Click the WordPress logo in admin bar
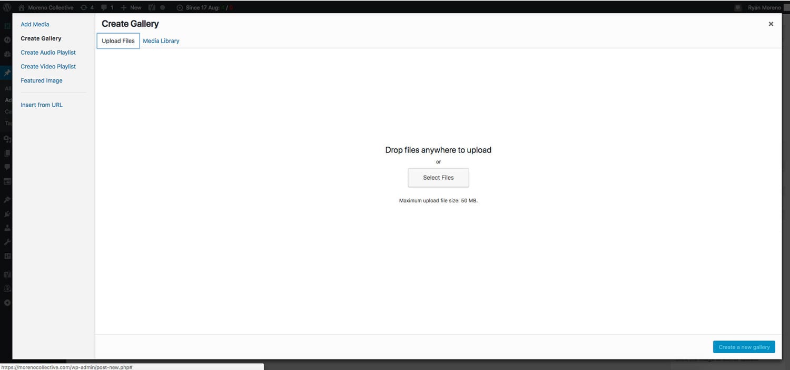The height and width of the screenshot is (370, 790). 7,8
